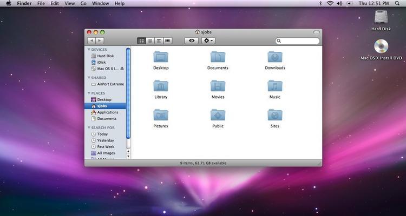The height and width of the screenshot is (216, 406).
Task: Collapse the PLACES sidebar section
Action: [x=89, y=93]
